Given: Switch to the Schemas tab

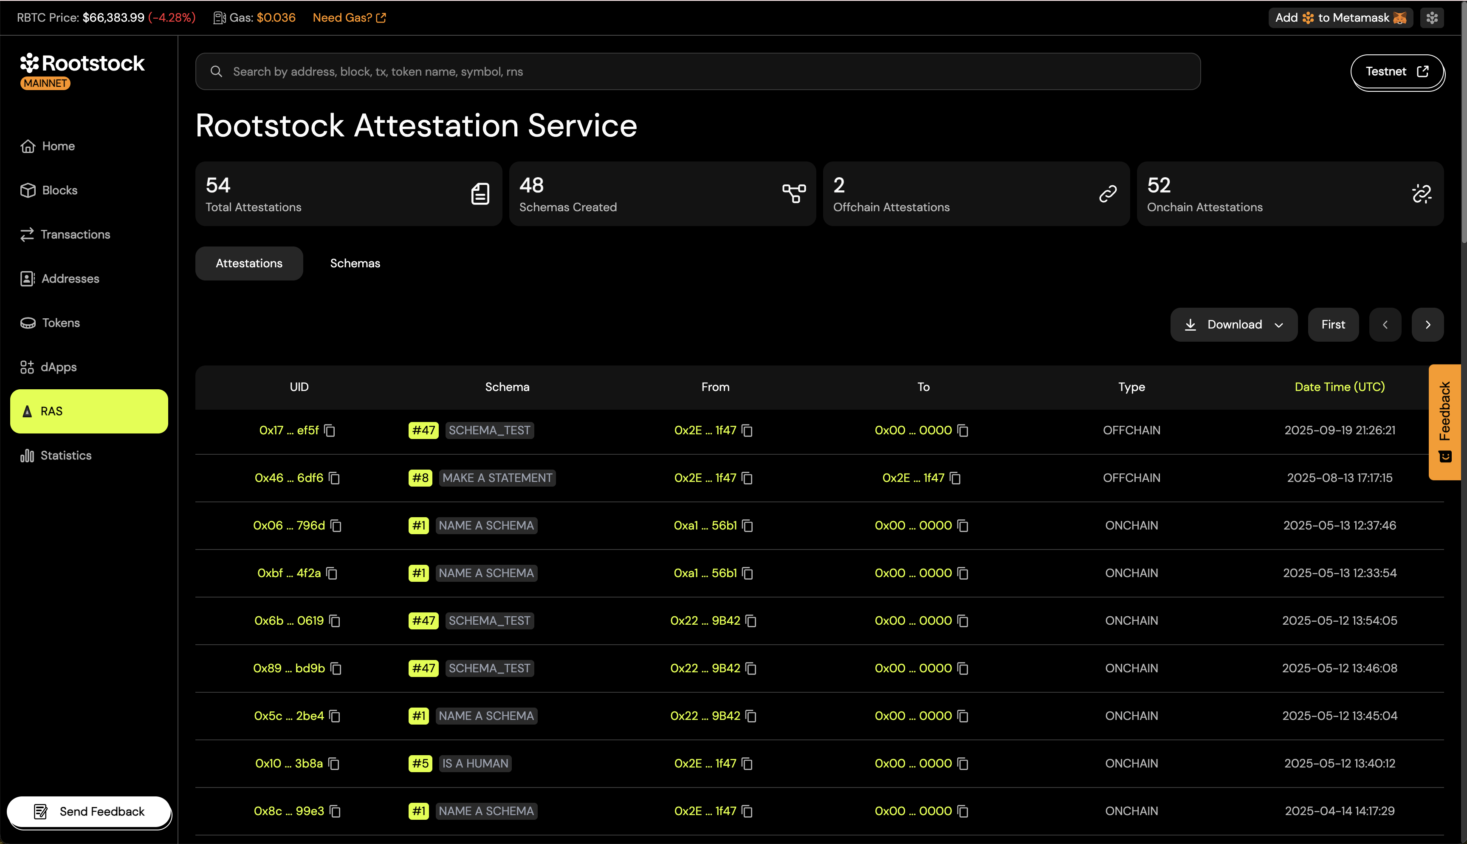Looking at the screenshot, I should tap(355, 263).
